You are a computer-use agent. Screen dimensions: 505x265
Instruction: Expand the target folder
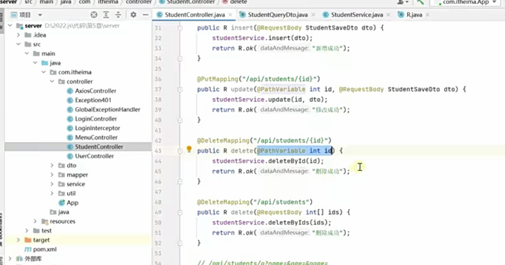(19, 240)
